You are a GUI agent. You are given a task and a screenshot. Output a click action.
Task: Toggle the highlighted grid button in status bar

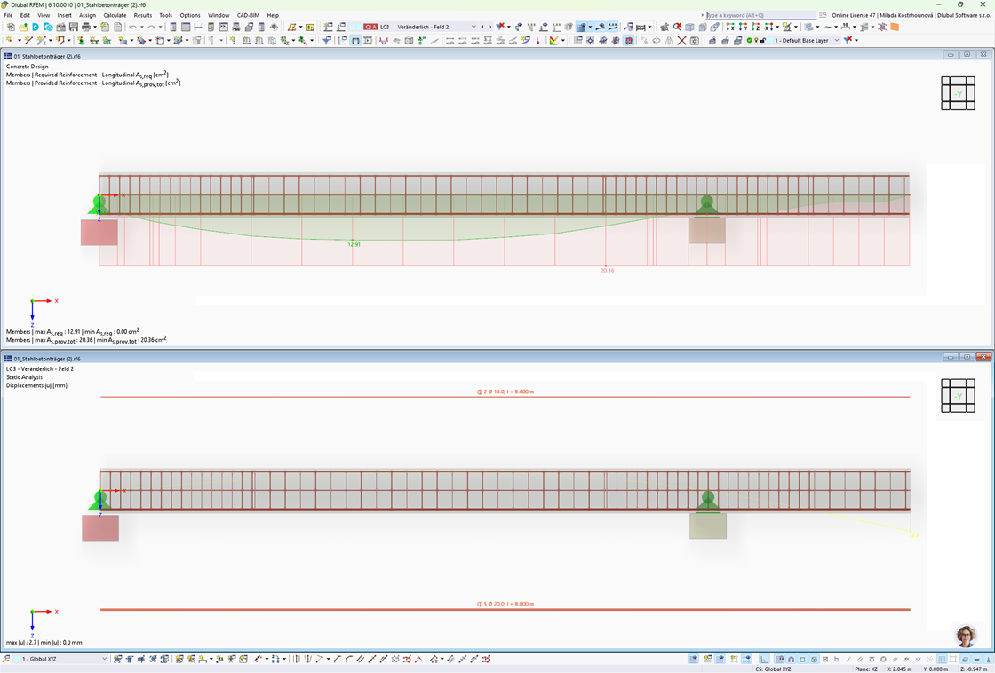pos(942,659)
